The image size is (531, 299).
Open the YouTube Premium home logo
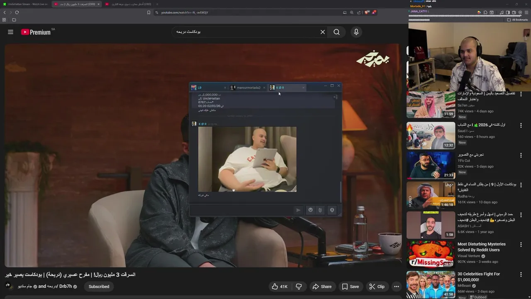pos(36,32)
